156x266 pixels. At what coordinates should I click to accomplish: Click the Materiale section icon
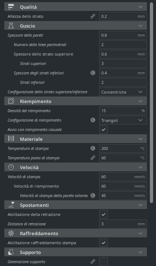[11, 139]
